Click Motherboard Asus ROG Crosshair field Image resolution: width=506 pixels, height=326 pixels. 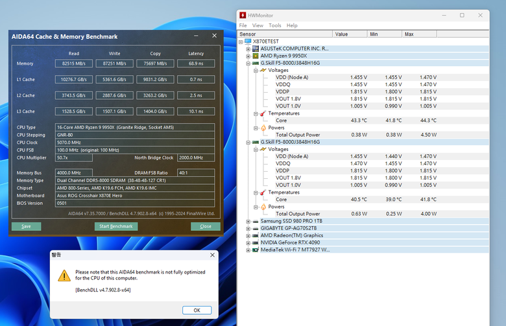135,196
